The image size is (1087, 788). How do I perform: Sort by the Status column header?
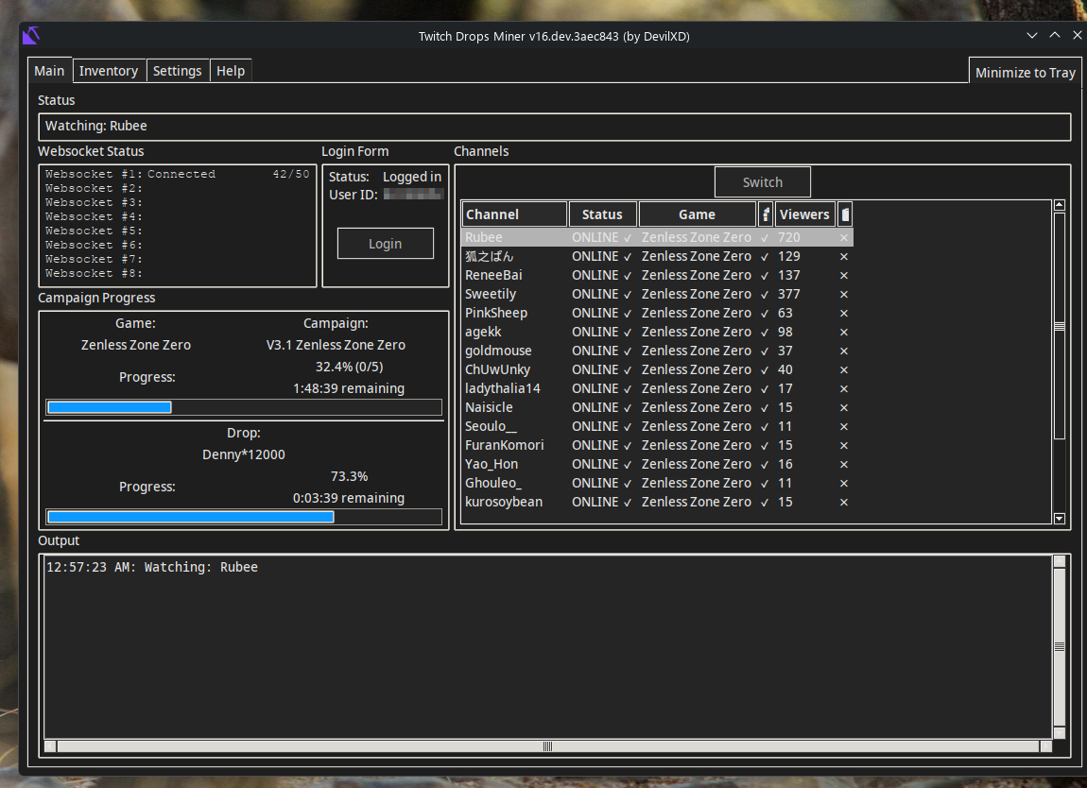(602, 214)
